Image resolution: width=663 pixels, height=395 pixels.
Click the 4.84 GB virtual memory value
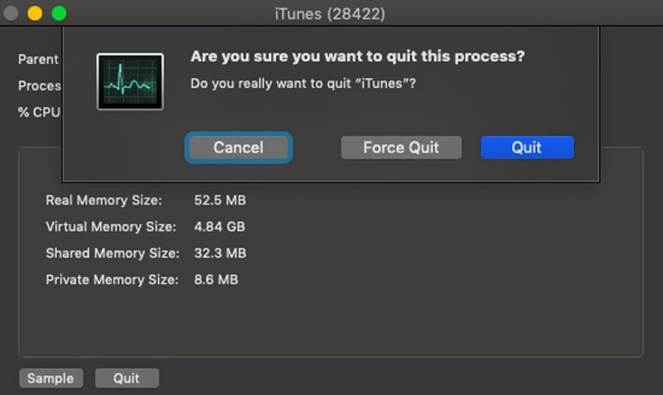pyautogui.click(x=220, y=227)
